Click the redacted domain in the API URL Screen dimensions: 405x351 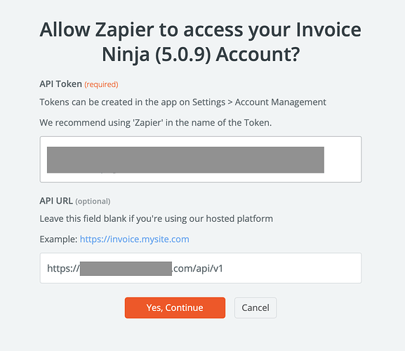(x=126, y=269)
